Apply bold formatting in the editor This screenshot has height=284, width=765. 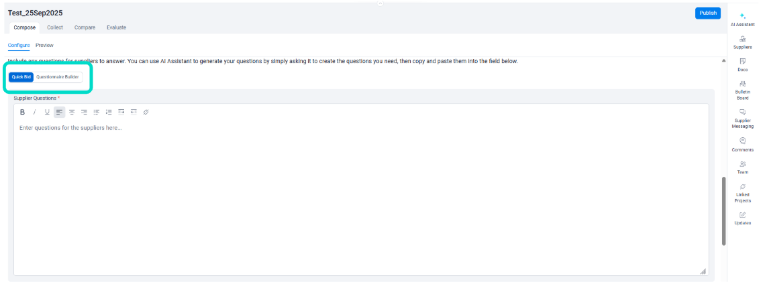point(22,112)
